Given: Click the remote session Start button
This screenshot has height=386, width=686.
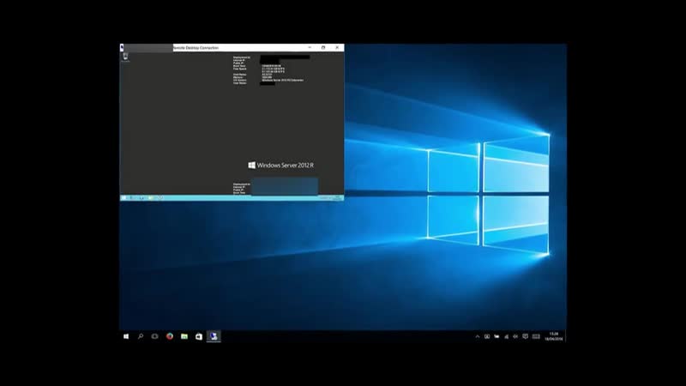Looking at the screenshot, I should coord(123,197).
